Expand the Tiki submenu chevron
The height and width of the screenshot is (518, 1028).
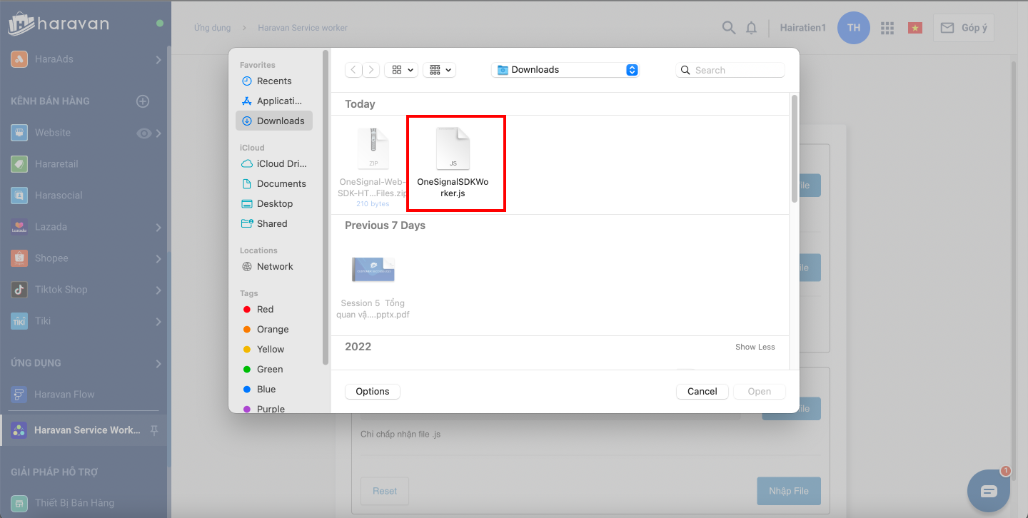click(x=158, y=322)
